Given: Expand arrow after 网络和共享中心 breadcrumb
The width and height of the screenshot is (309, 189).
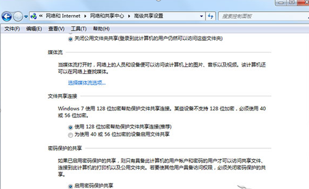Looking at the screenshot, I should (129, 16).
